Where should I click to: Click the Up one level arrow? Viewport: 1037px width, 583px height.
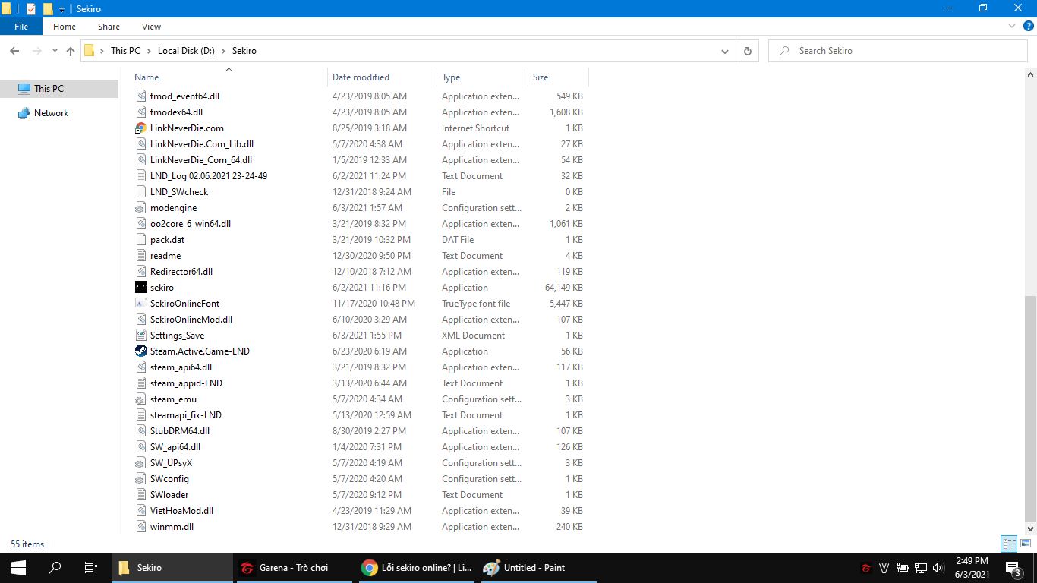pyautogui.click(x=70, y=50)
